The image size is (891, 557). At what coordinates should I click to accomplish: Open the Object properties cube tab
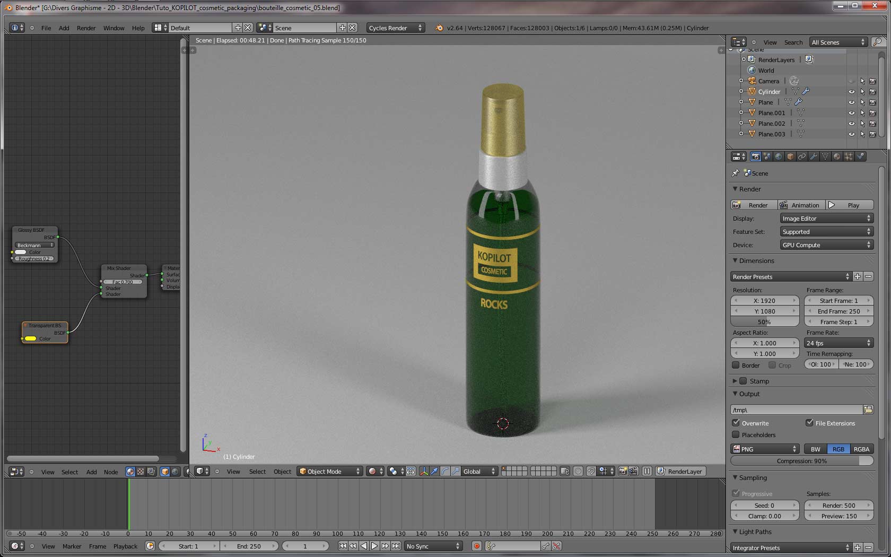(790, 156)
